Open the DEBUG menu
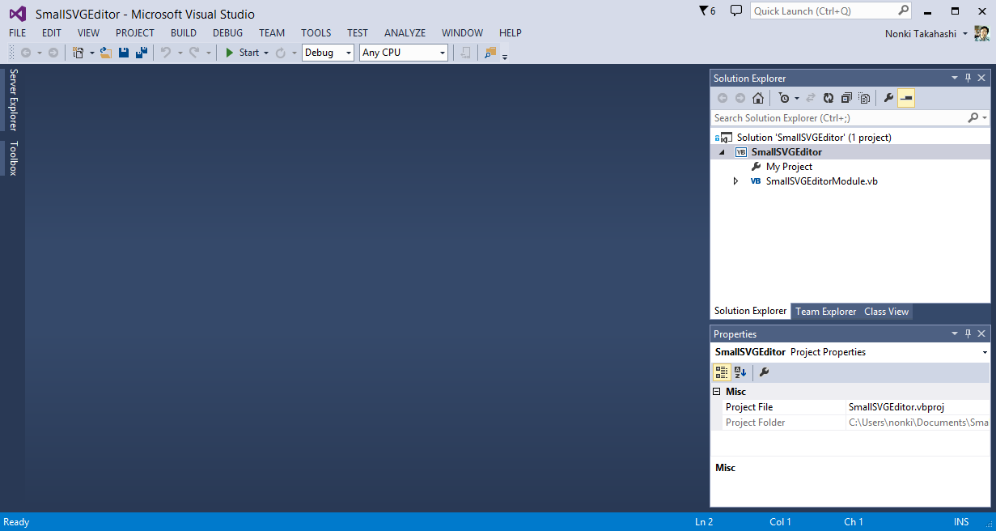The height and width of the screenshot is (531, 996). 228,33
